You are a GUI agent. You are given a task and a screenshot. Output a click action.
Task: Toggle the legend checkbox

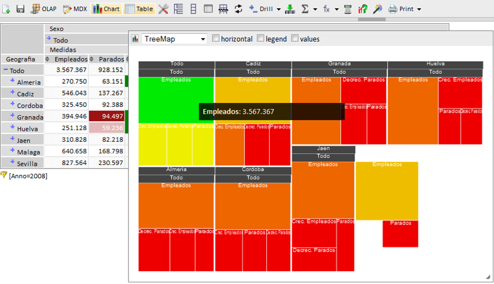tap(260, 39)
